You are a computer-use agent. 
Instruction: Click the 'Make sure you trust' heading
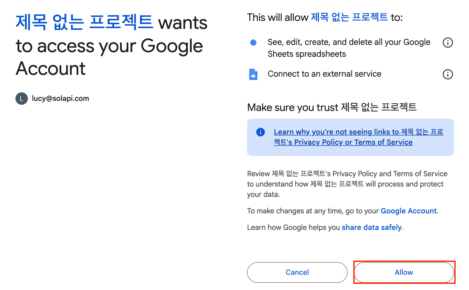point(332,107)
